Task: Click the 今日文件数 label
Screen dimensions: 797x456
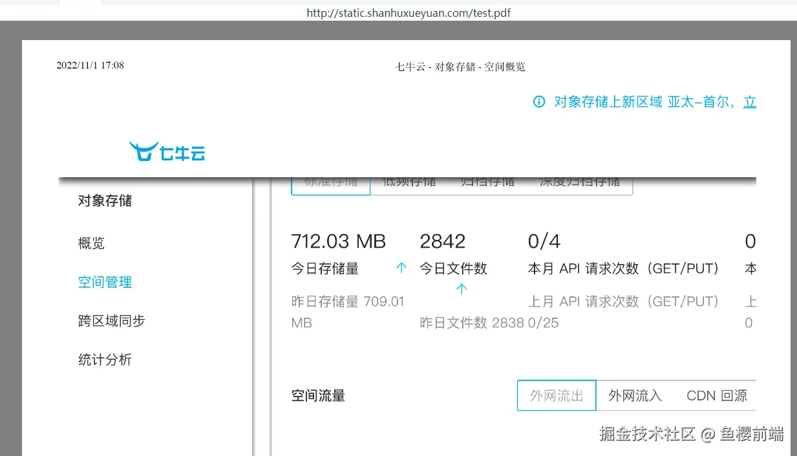Action: [454, 268]
